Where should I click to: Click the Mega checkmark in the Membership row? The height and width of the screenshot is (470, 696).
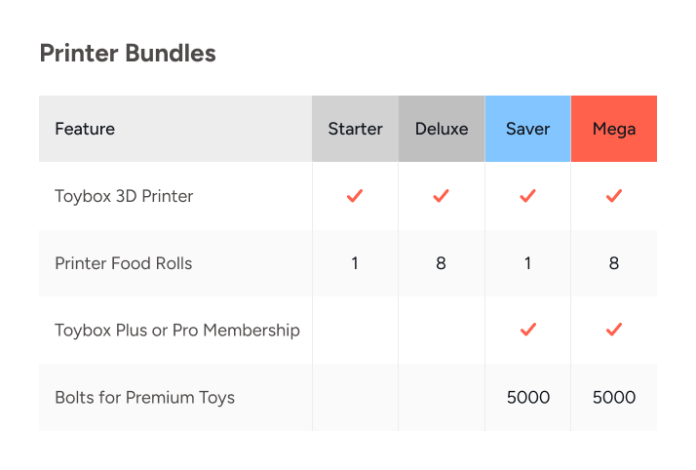tap(614, 330)
